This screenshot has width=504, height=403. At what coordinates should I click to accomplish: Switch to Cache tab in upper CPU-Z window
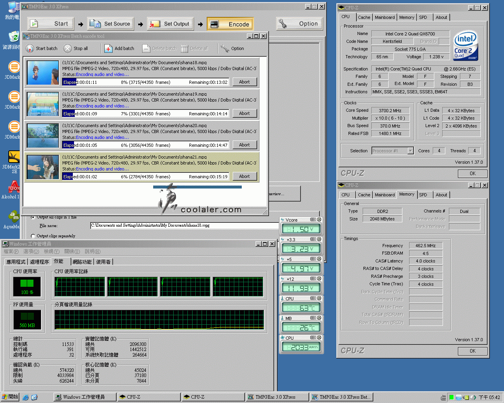tap(364, 17)
